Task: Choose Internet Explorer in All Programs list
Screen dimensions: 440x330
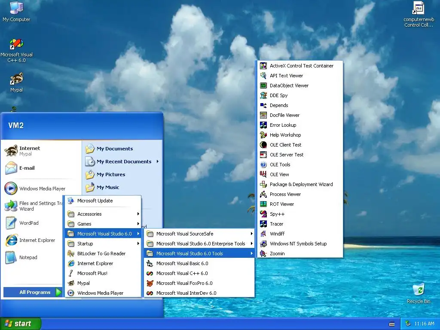Action: (103, 263)
